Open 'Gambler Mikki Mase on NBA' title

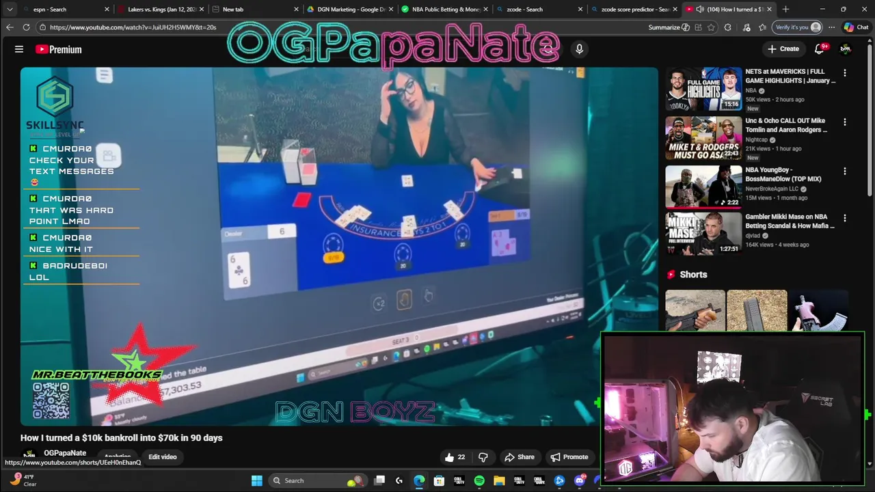point(790,221)
